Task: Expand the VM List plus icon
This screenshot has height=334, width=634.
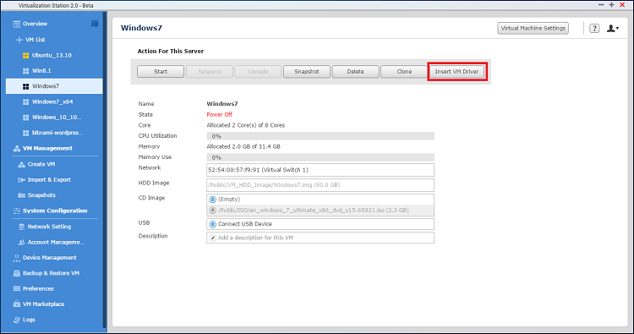Action: (19, 40)
